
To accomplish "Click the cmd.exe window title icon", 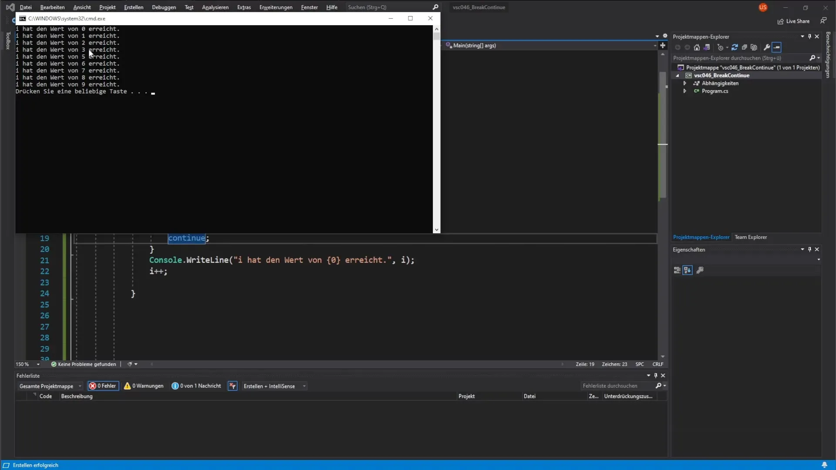I will tap(23, 19).
